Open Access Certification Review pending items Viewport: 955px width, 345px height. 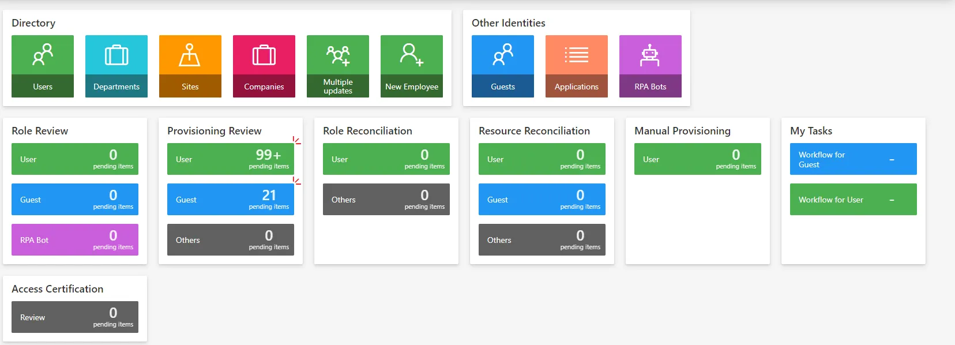75,317
